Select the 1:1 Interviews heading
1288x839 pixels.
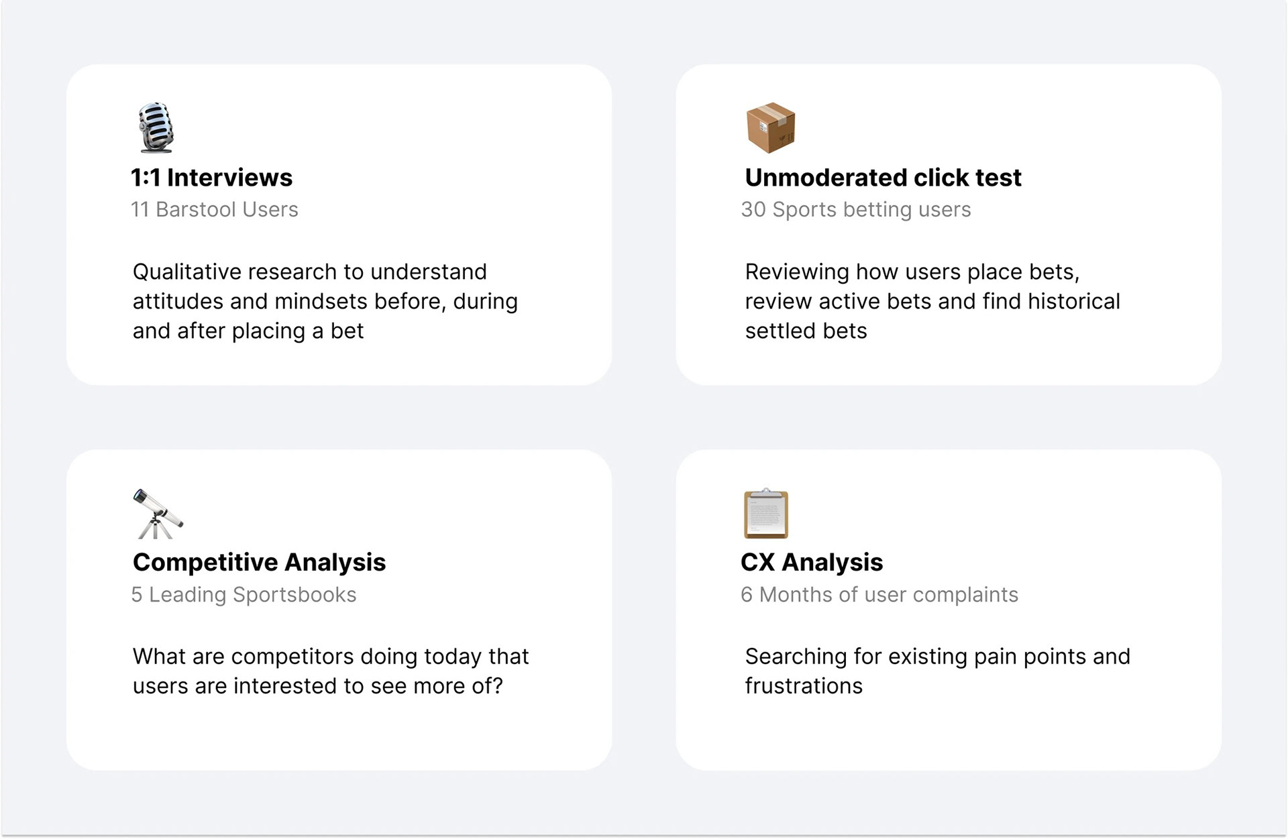pyautogui.click(x=212, y=178)
